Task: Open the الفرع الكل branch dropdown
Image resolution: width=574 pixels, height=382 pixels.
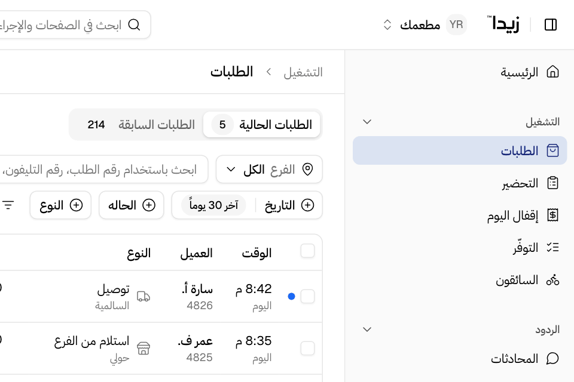Action: 269,170
